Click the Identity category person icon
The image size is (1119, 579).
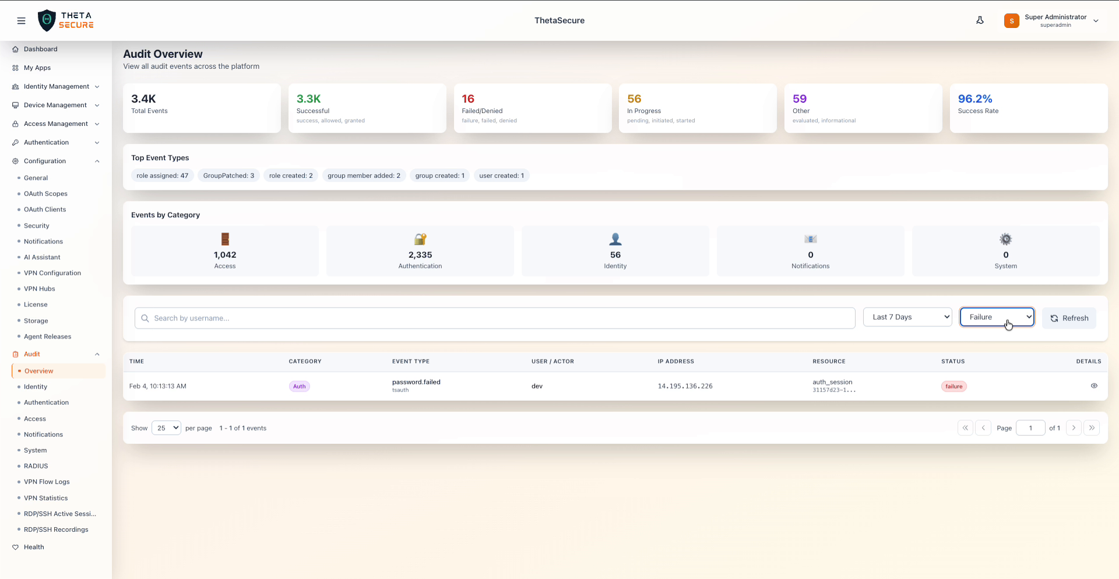point(615,239)
